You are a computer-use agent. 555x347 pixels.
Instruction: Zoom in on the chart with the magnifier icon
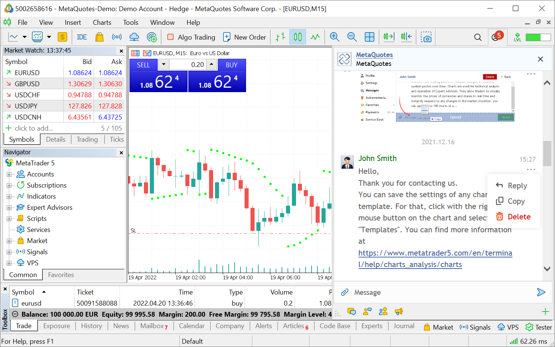click(334, 37)
